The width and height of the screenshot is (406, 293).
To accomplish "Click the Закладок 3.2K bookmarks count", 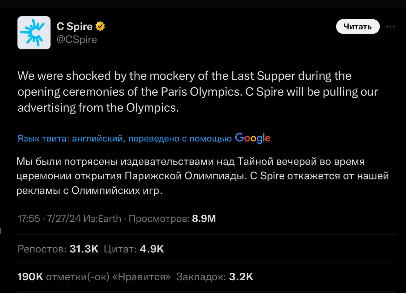I will [214, 277].
